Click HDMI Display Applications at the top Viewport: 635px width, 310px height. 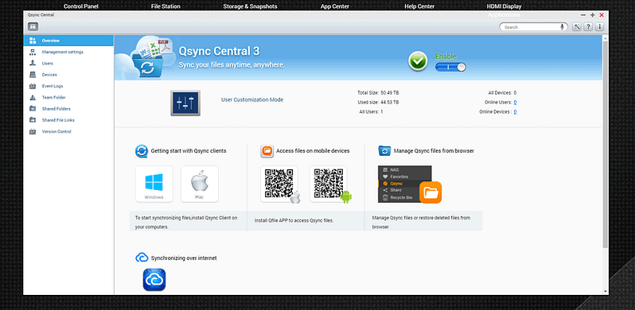[x=504, y=10]
